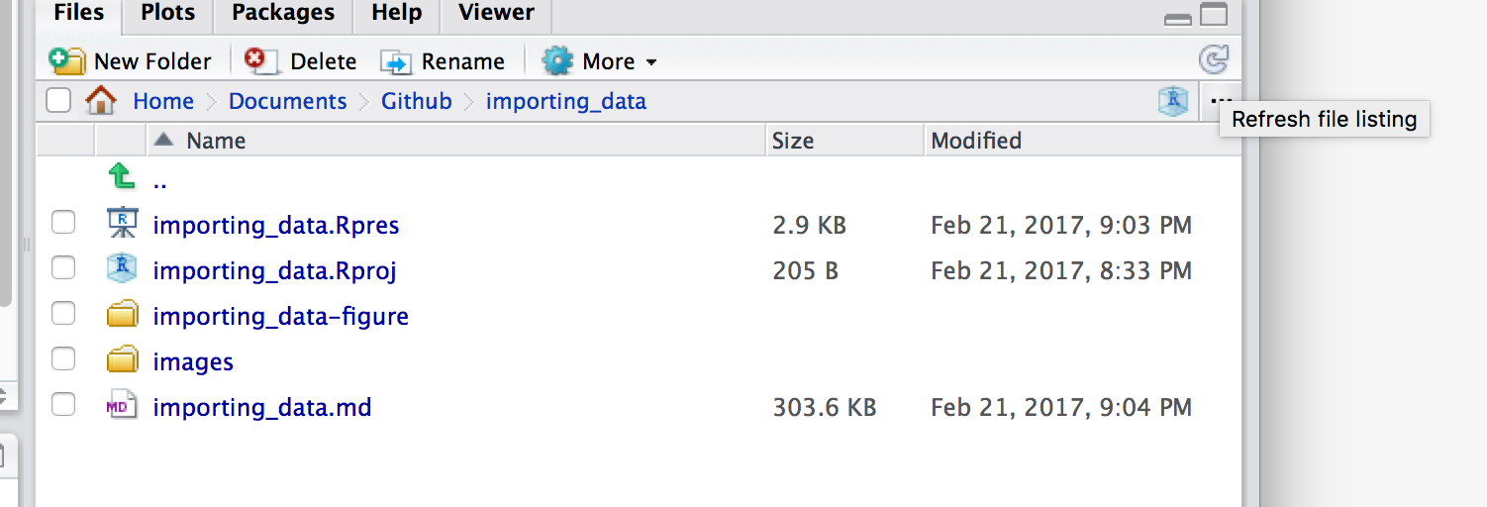This screenshot has height=507, width=1487.
Task: Open the browse folder ellipsis button
Action: pyautogui.click(x=1222, y=100)
